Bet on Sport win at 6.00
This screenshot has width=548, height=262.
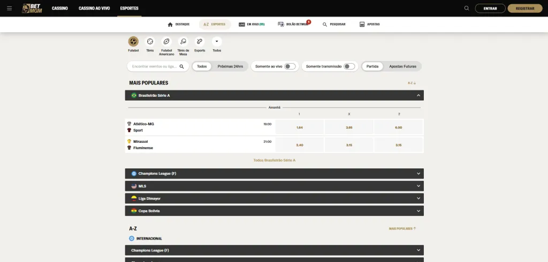pyautogui.click(x=398, y=127)
